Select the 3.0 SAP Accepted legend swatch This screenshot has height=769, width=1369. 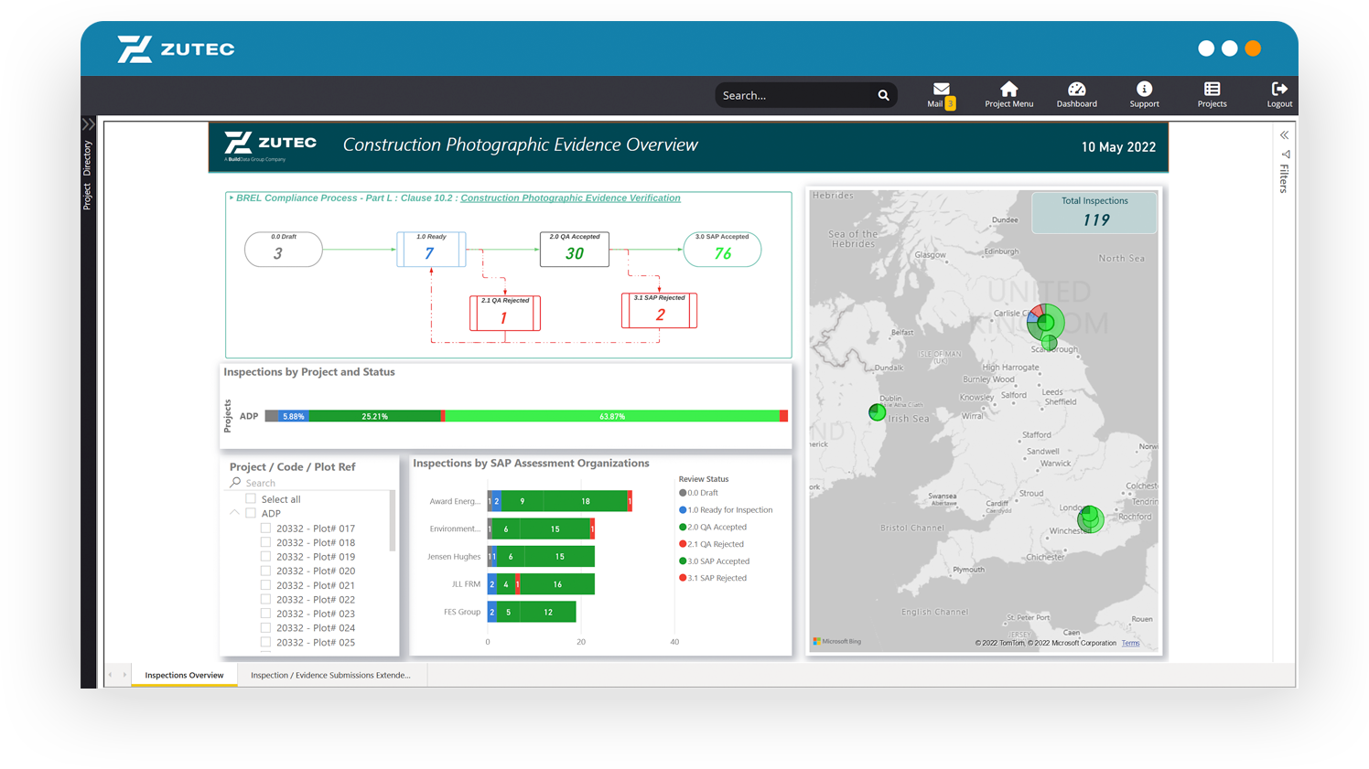pos(683,561)
